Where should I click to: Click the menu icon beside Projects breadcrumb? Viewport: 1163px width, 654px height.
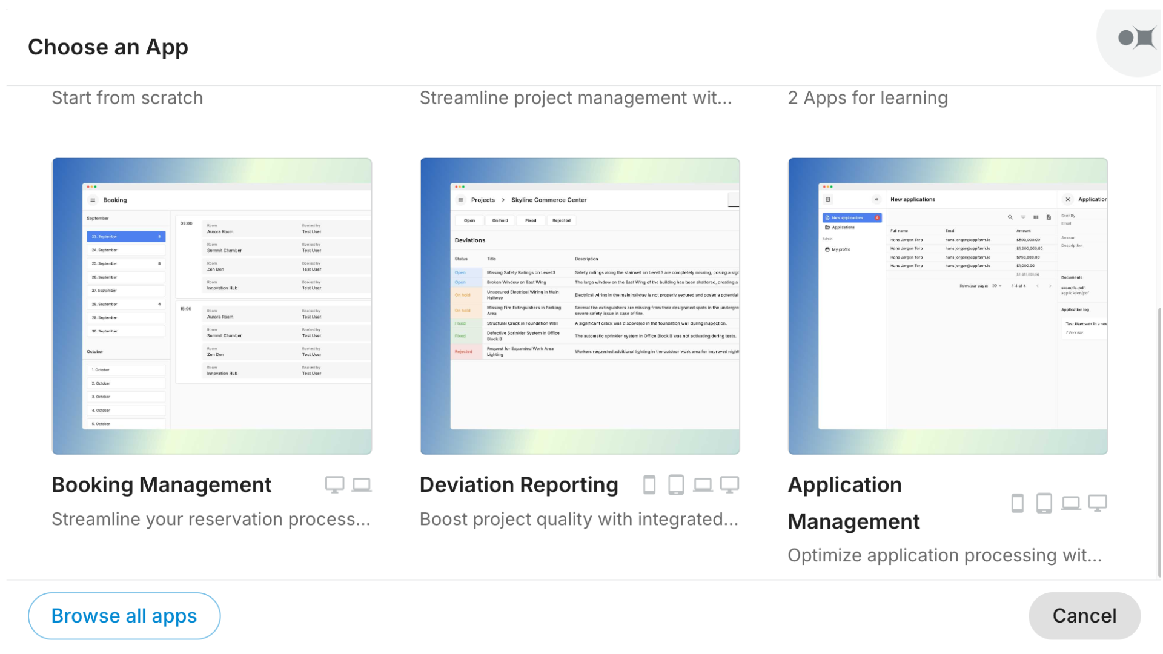pyautogui.click(x=460, y=200)
